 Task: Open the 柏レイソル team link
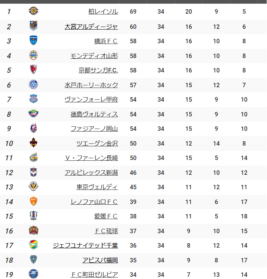tap(103, 12)
